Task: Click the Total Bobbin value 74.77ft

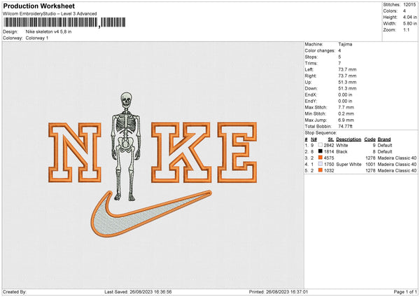Action: (x=345, y=126)
